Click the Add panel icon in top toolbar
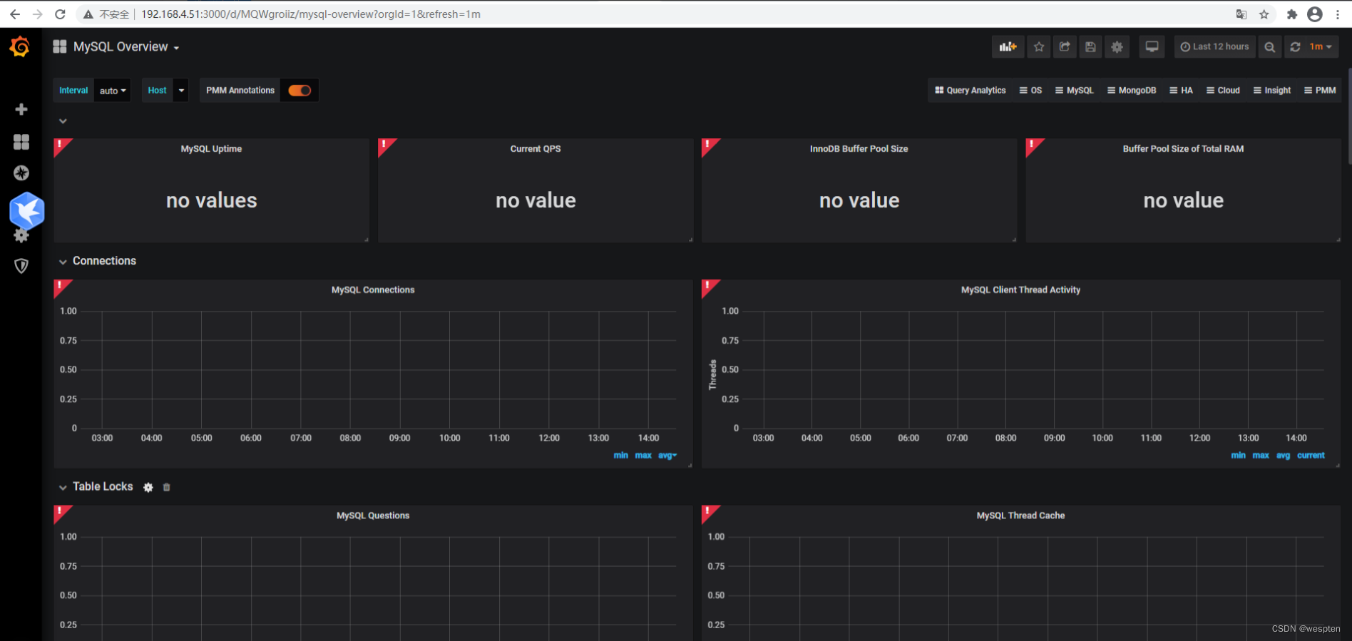The image size is (1352, 641). point(1008,47)
